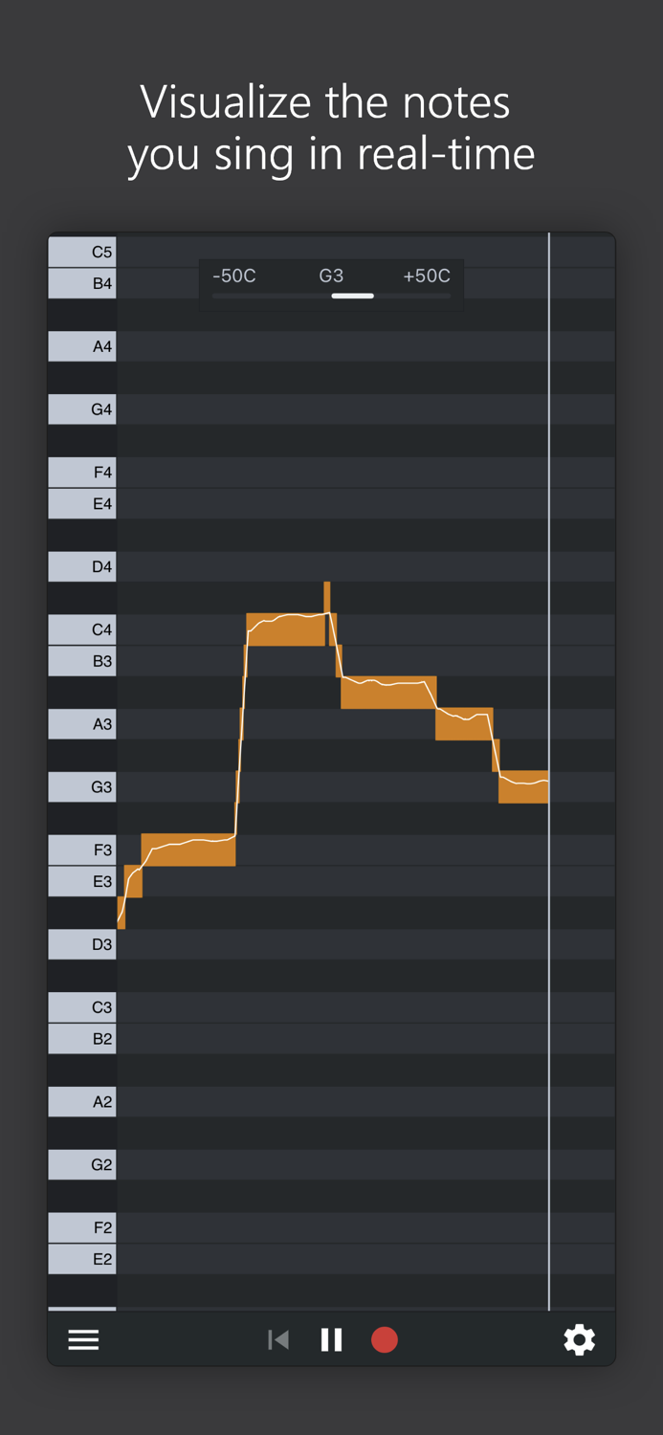Click the vertical playback position line
The image size is (663, 1435).
click(549, 765)
